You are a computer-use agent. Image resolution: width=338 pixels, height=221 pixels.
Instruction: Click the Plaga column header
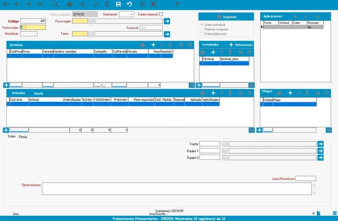point(294,100)
